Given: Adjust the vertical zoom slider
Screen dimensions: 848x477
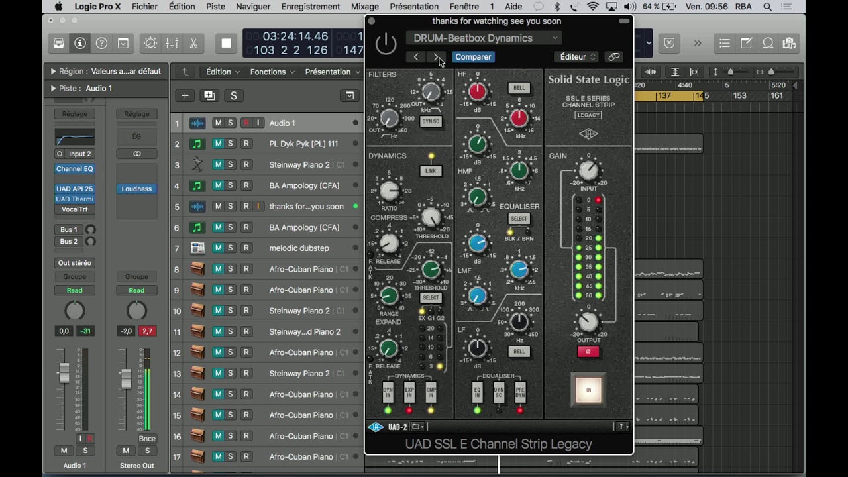Looking at the screenshot, I should pos(730,72).
